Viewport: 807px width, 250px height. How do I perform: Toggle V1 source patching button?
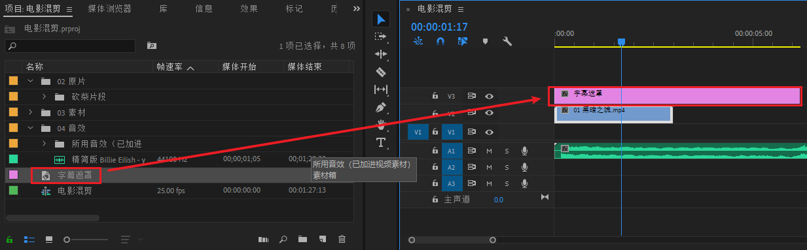(x=418, y=132)
